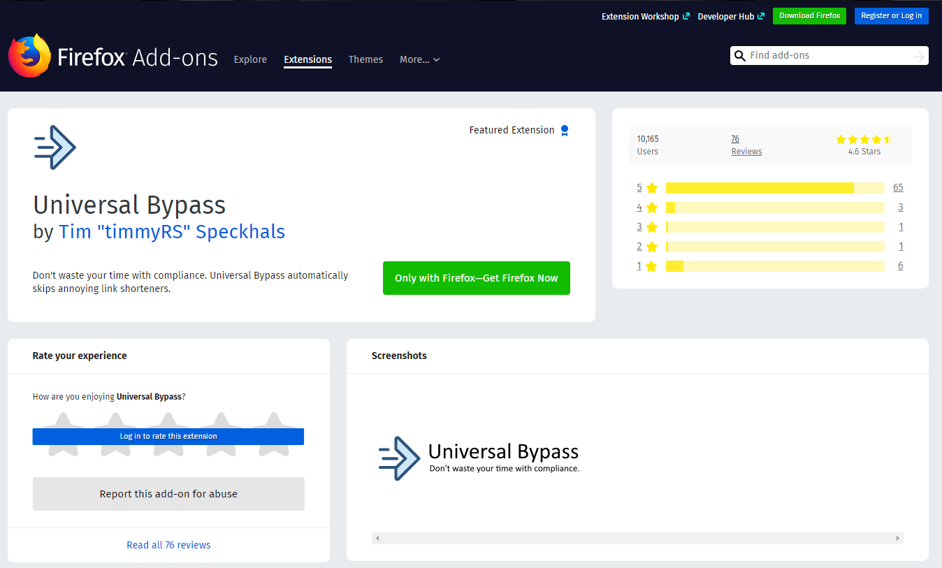
Task: Click the "Rate your experience" heading
Action: pyautogui.click(x=80, y=356)
